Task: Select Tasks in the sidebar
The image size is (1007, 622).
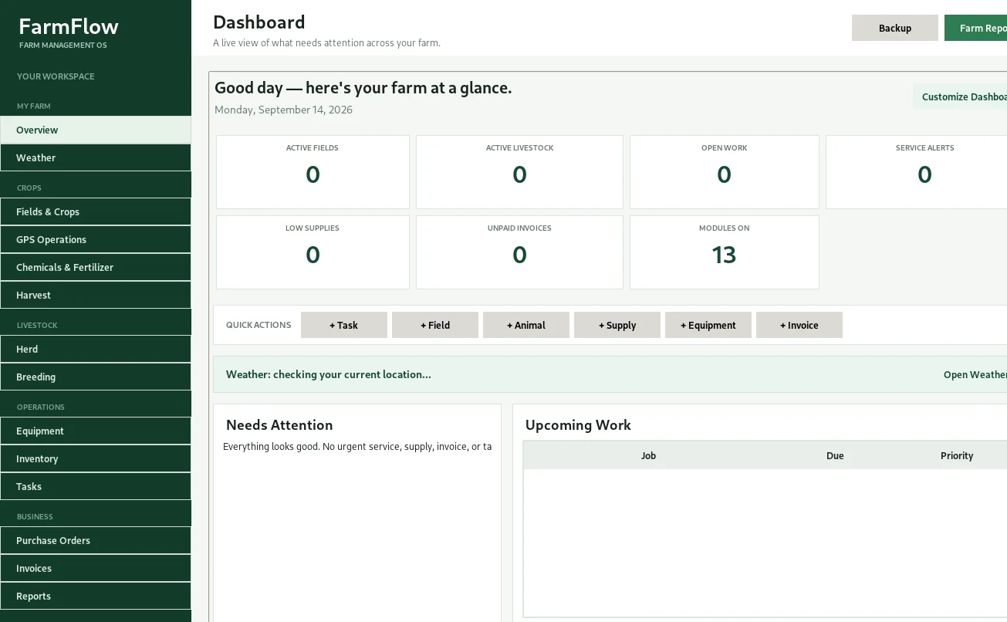Action: coord(96,486)
